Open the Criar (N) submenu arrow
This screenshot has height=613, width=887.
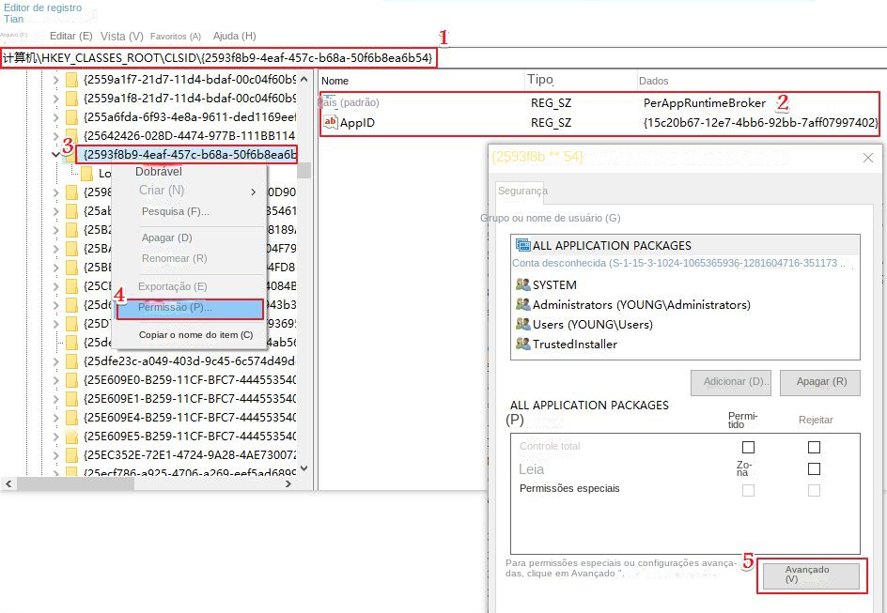[x=253, y=192]
